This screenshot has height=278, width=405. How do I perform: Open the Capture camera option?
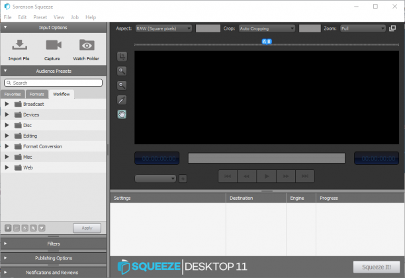click(54, 45)
